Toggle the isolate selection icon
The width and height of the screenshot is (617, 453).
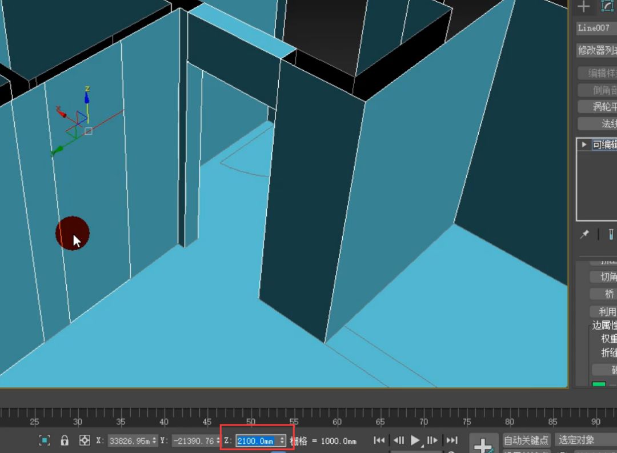[45, 440]
